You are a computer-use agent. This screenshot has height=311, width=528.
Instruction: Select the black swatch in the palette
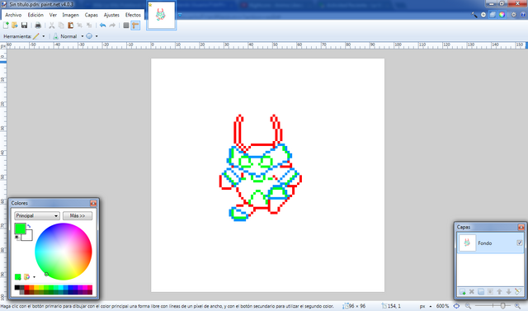pyautogui.click(x=16, y=287)
